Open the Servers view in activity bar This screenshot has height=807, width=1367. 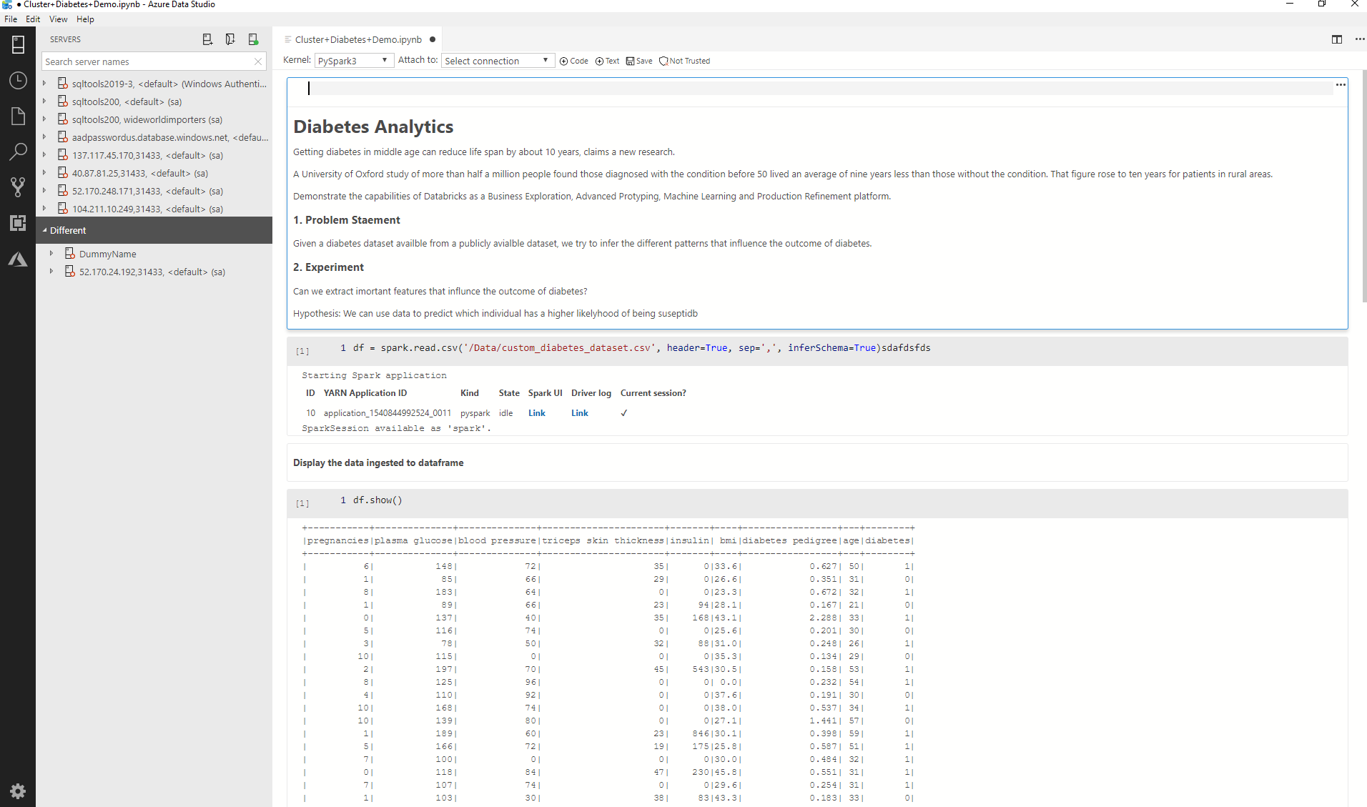(18, 44)
